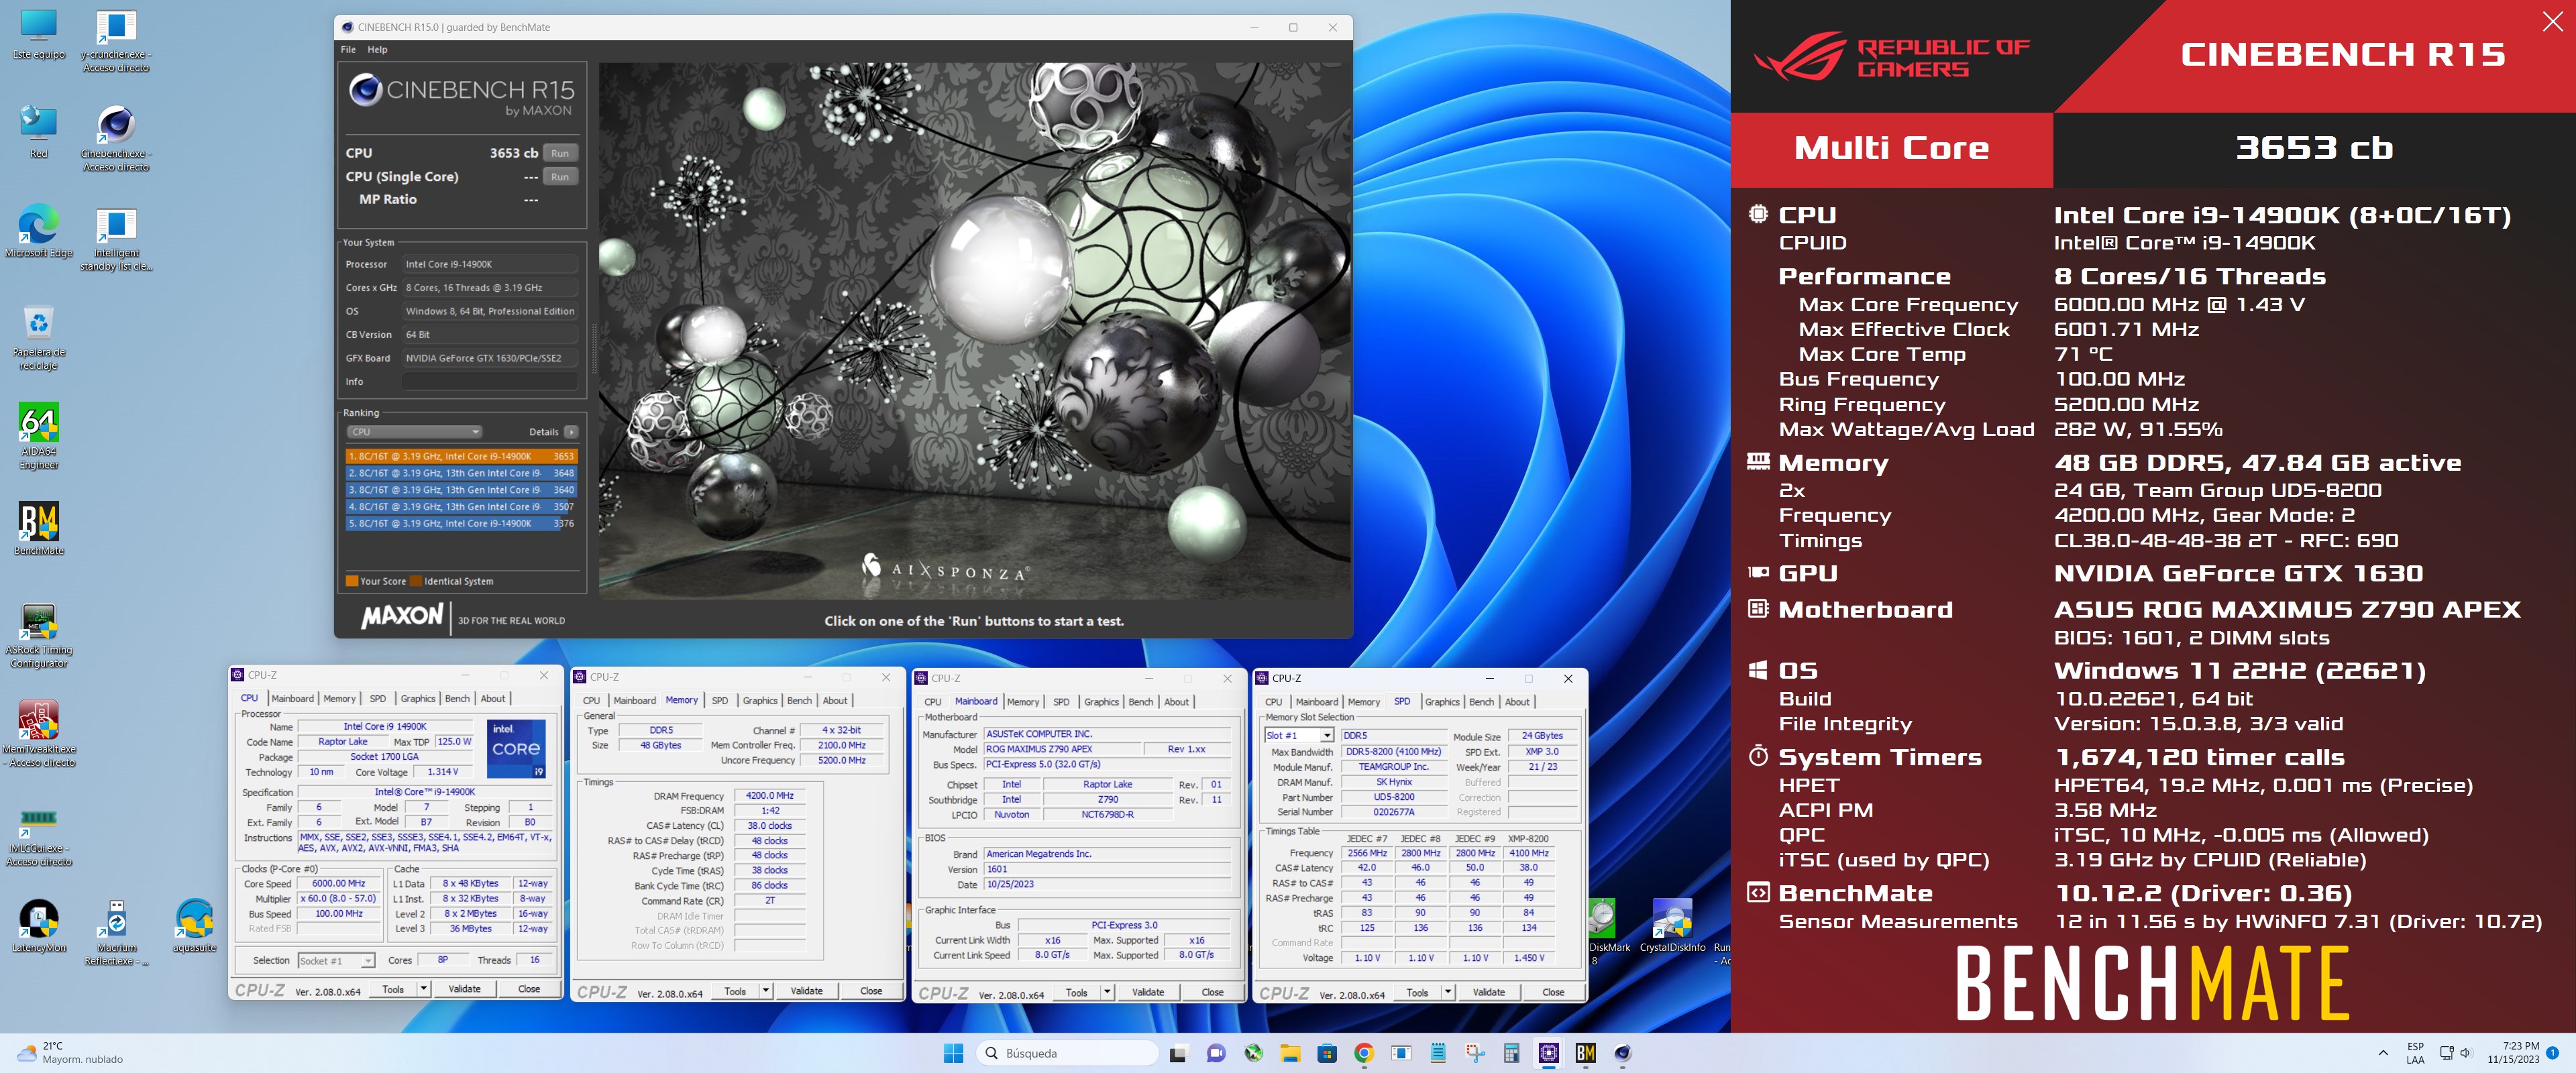Open File Explorer from the taskbar
This screenshot has height=1073, width=2576.
(1290, 1053)
